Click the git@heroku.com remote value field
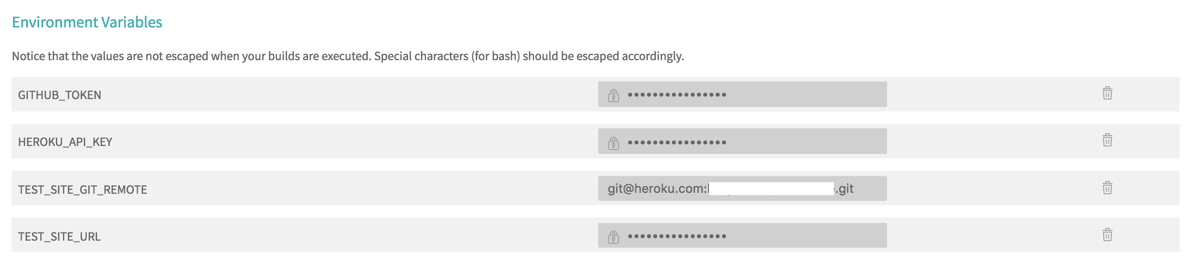This screenshot has width=1192, height=261. [742, 188]
